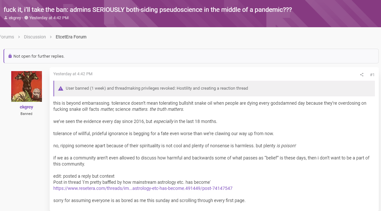Click the Not open for further replies notice
381x211 pixels.
[x=191, y=56]
